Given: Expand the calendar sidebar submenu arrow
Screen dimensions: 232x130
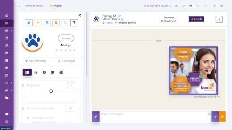Looking at the screenshot, I should coord(11,31).
